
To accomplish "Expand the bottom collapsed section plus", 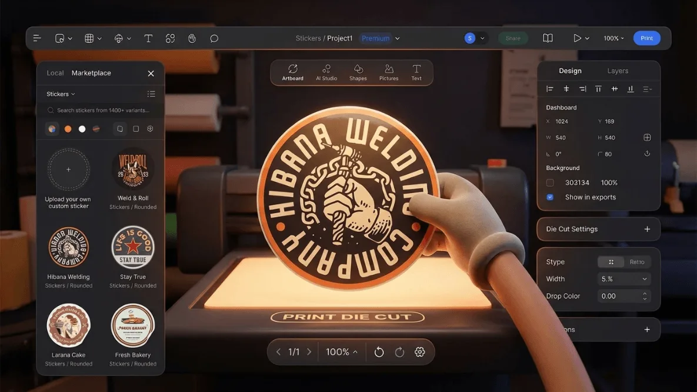I will click(647, 330).
